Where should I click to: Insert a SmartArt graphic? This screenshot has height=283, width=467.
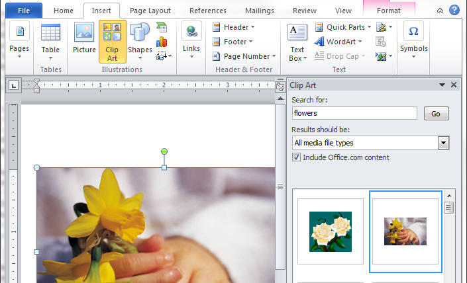(162, 27)
